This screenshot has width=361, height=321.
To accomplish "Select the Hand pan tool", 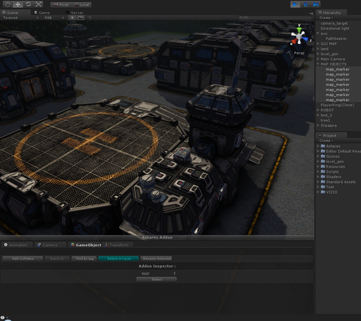I will [8, 4].
